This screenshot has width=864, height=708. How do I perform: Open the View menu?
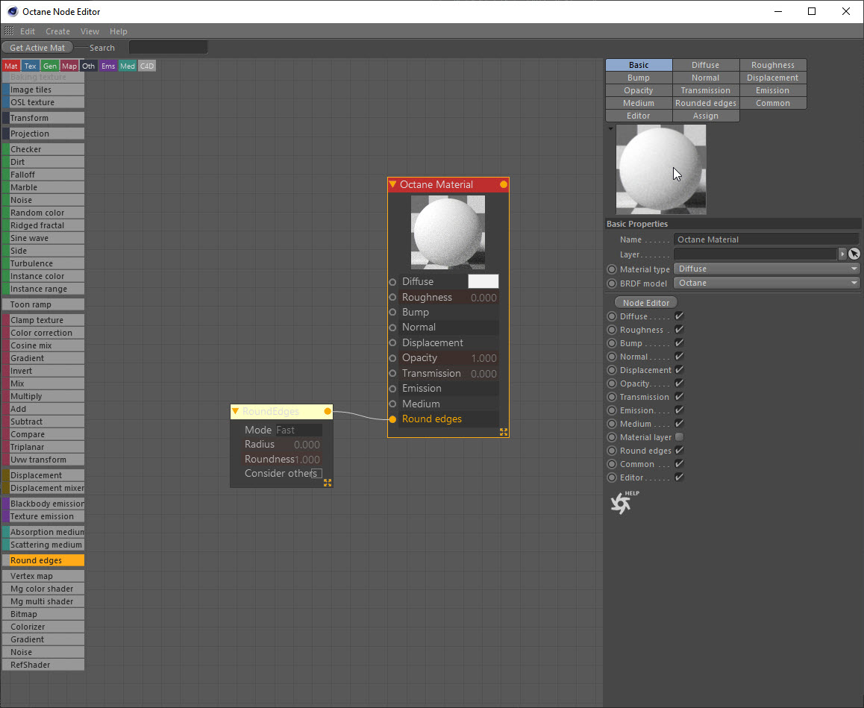(90, 31)
